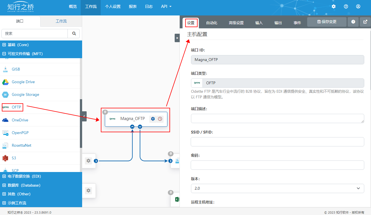Open the API menu dropdown
Viewport: 371px width, 215px height.
[166, 6]
